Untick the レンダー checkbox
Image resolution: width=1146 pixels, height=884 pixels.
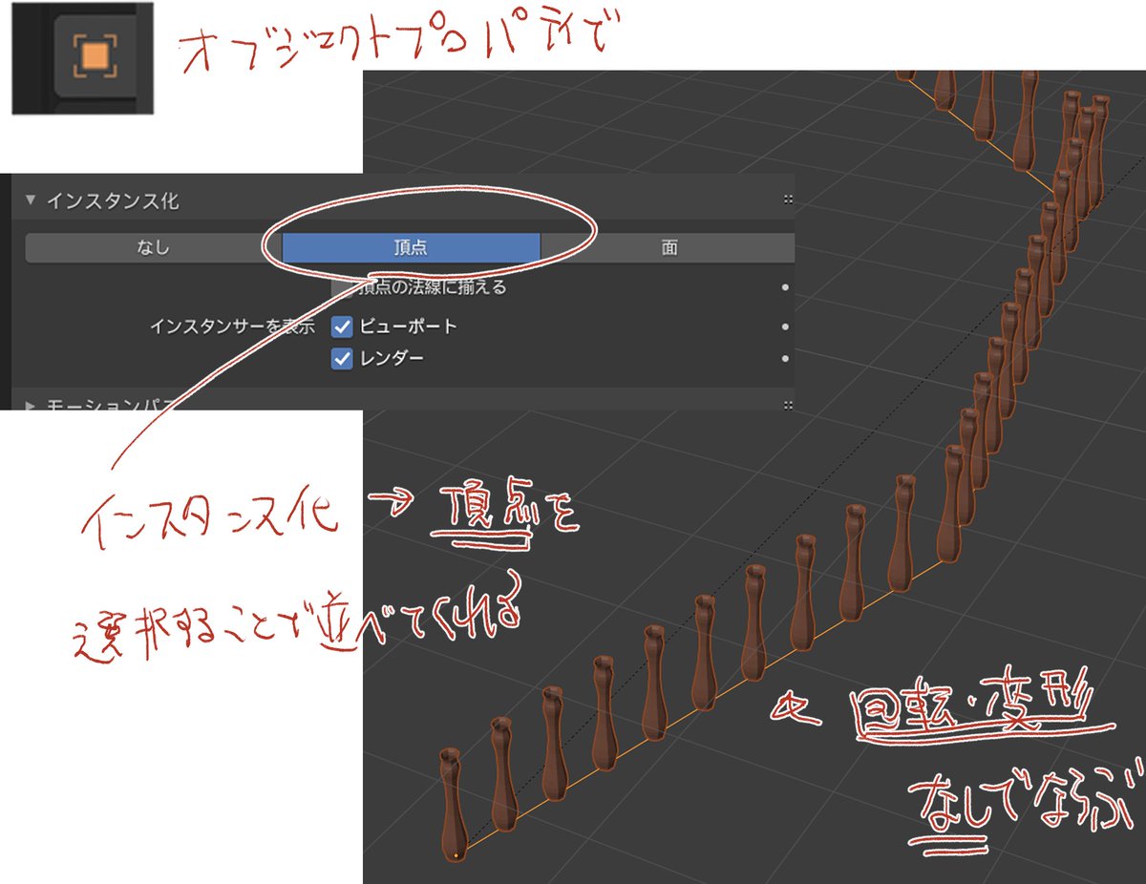[342, 359]
